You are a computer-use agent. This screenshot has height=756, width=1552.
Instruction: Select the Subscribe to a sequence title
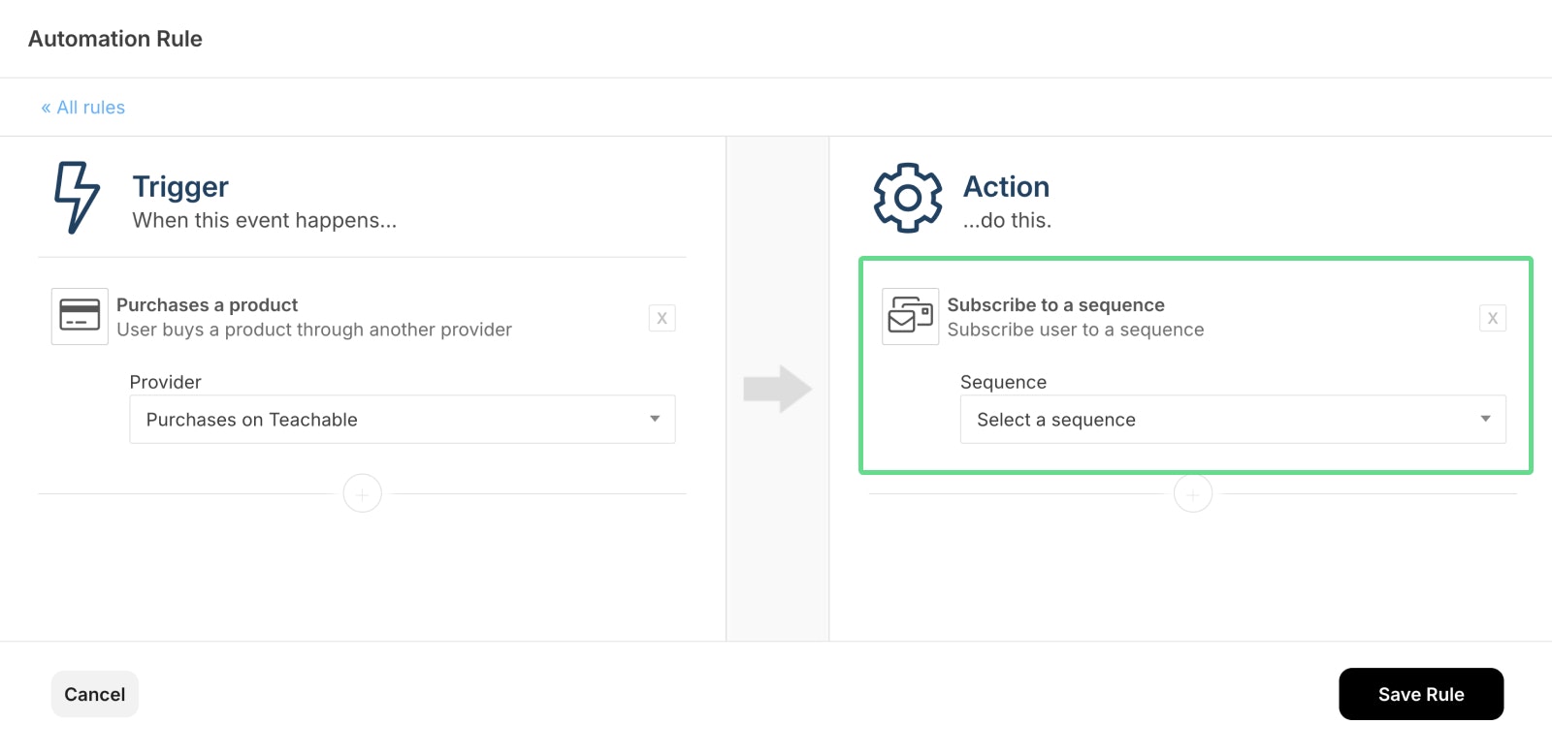pyautogui.click(x=1055, y=305)
